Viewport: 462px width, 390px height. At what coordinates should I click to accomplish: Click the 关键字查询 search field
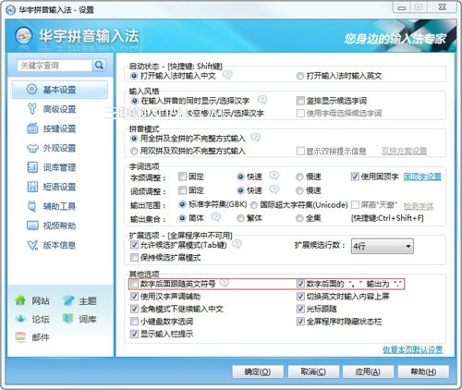pyautogui.click(x=55, y=65)
